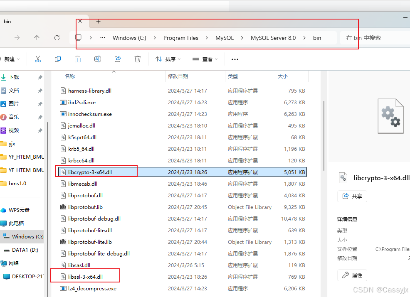Click the libprotobuf.lib library icon

pos(63,207)
